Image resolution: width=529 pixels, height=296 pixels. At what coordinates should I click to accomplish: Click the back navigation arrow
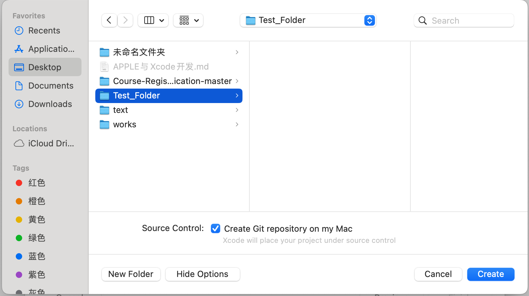click(x=109, y=20)
